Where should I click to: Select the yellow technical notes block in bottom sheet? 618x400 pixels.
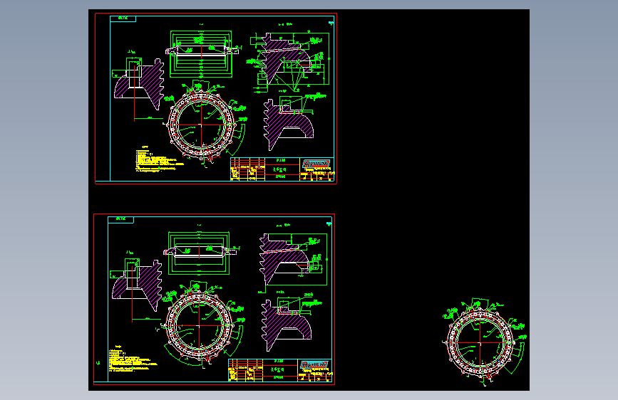click(133, 358)
